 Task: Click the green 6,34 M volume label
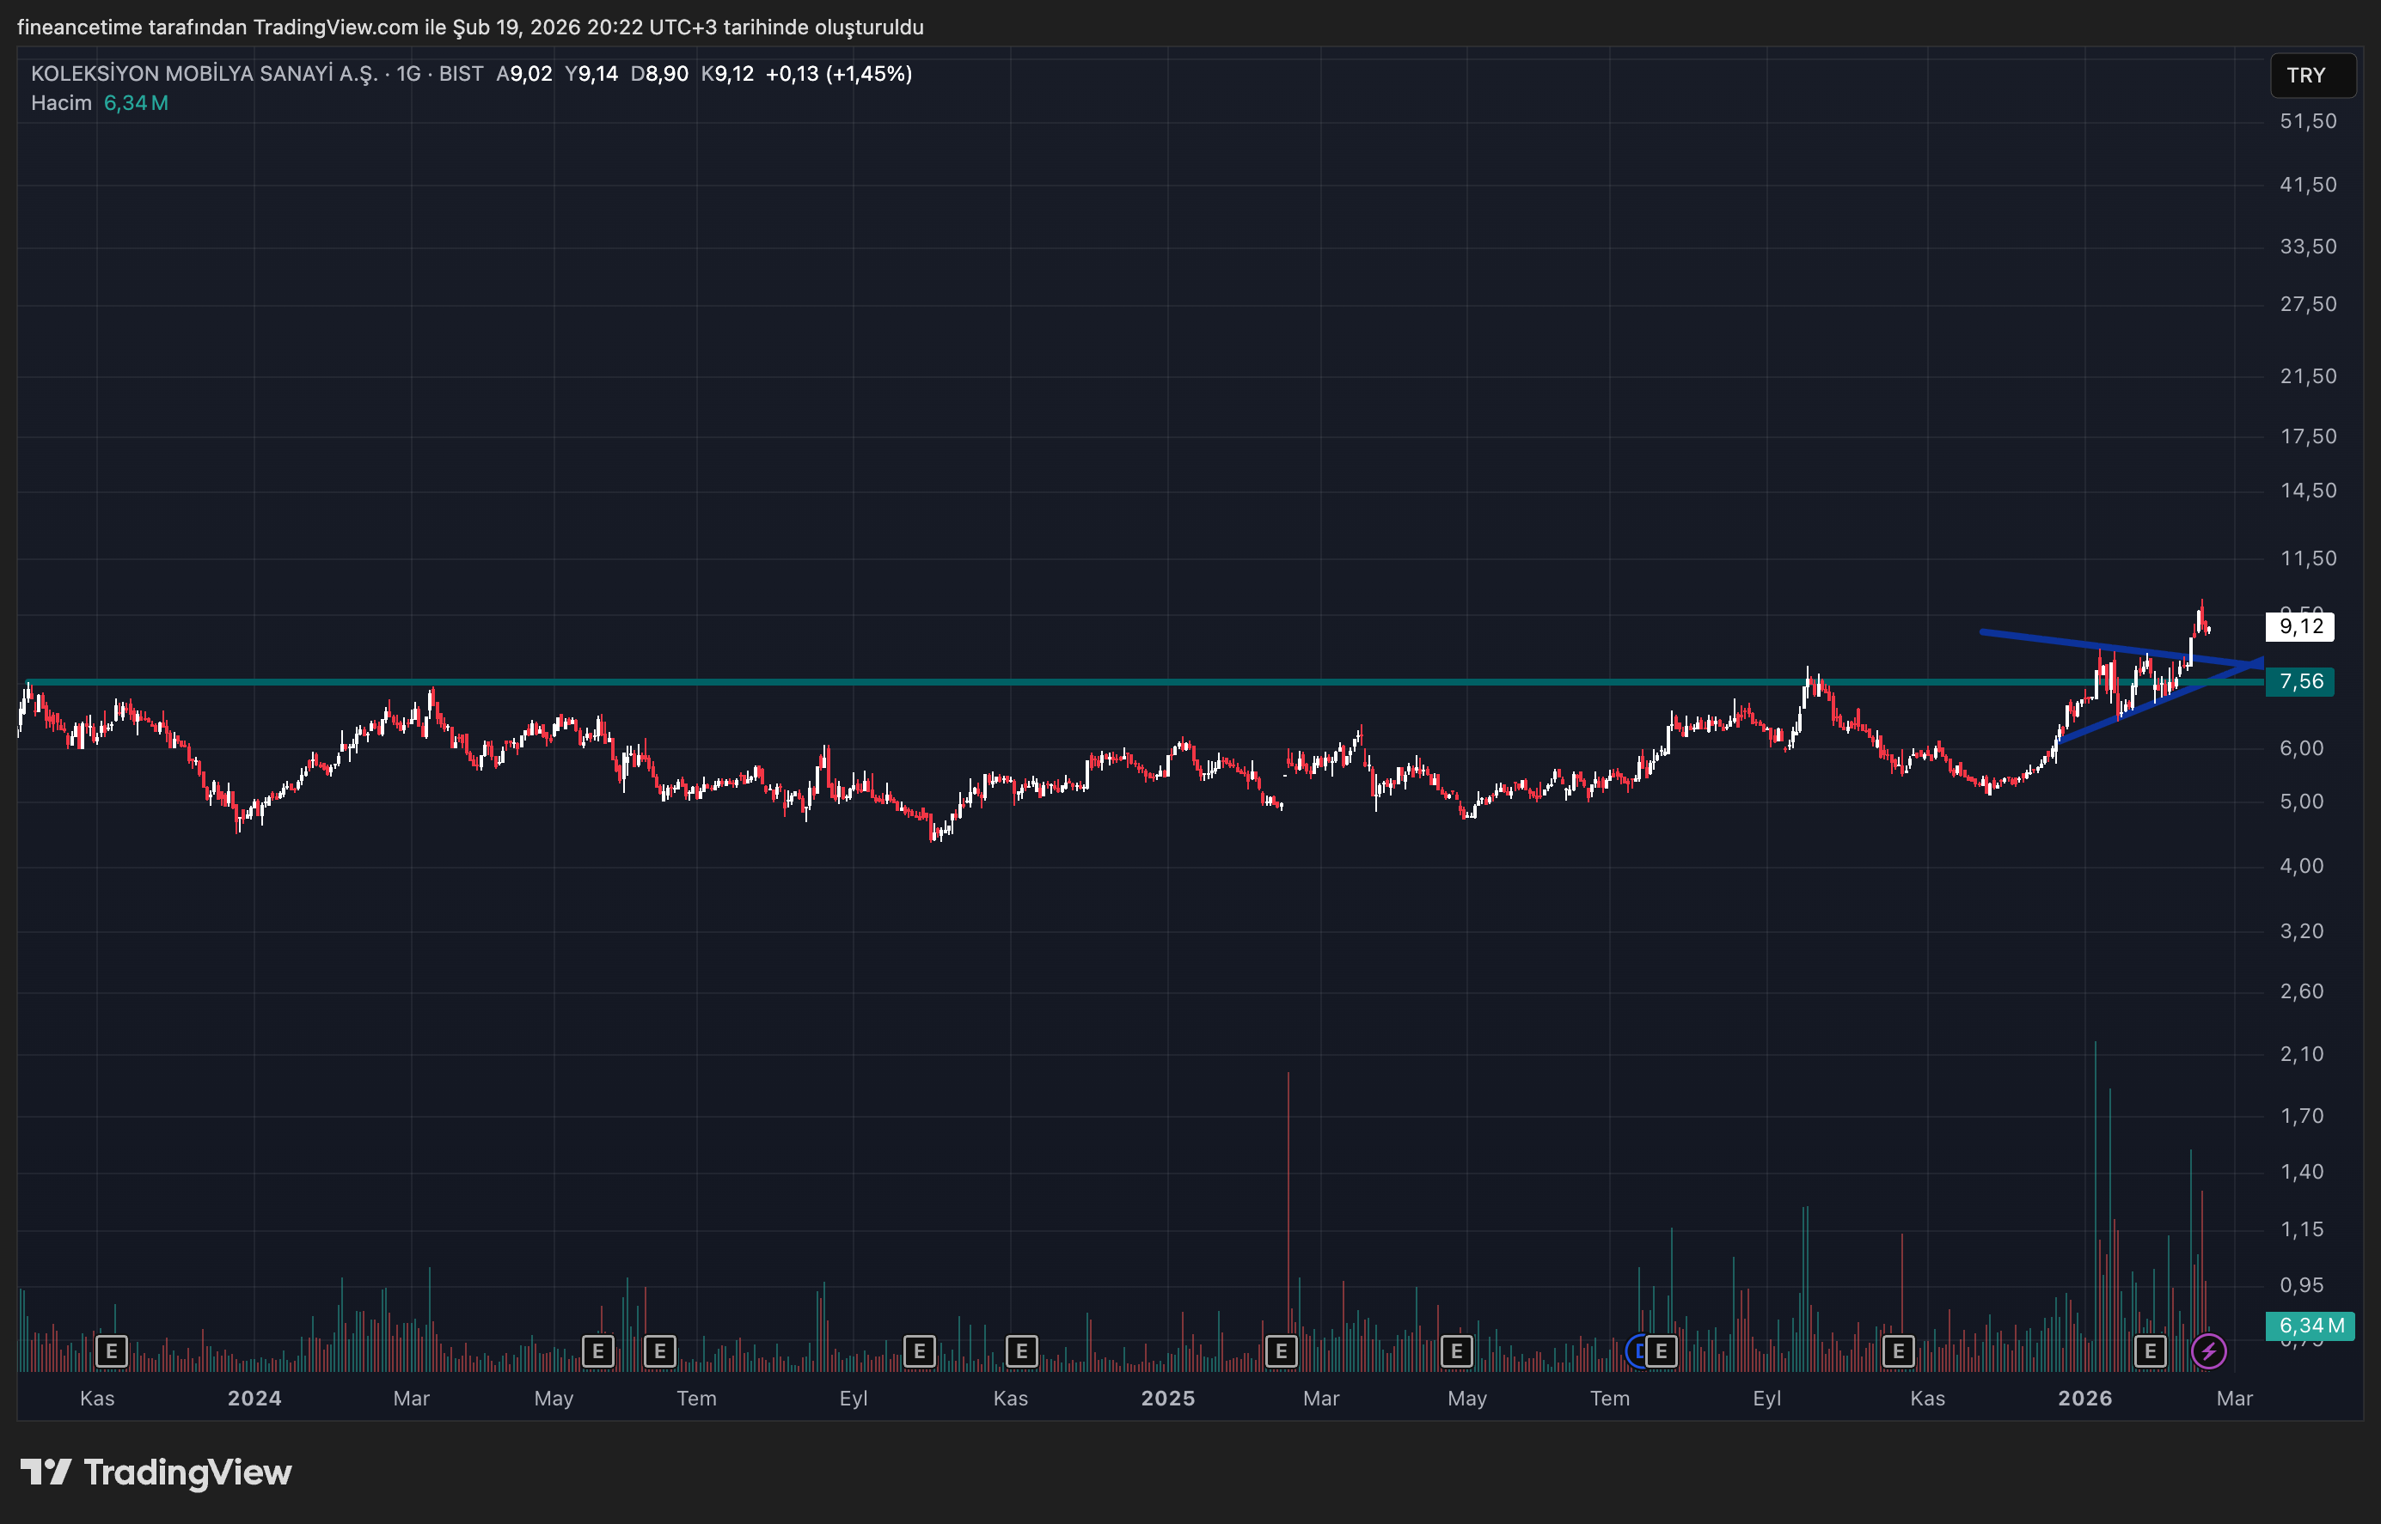point(2310,1325)
